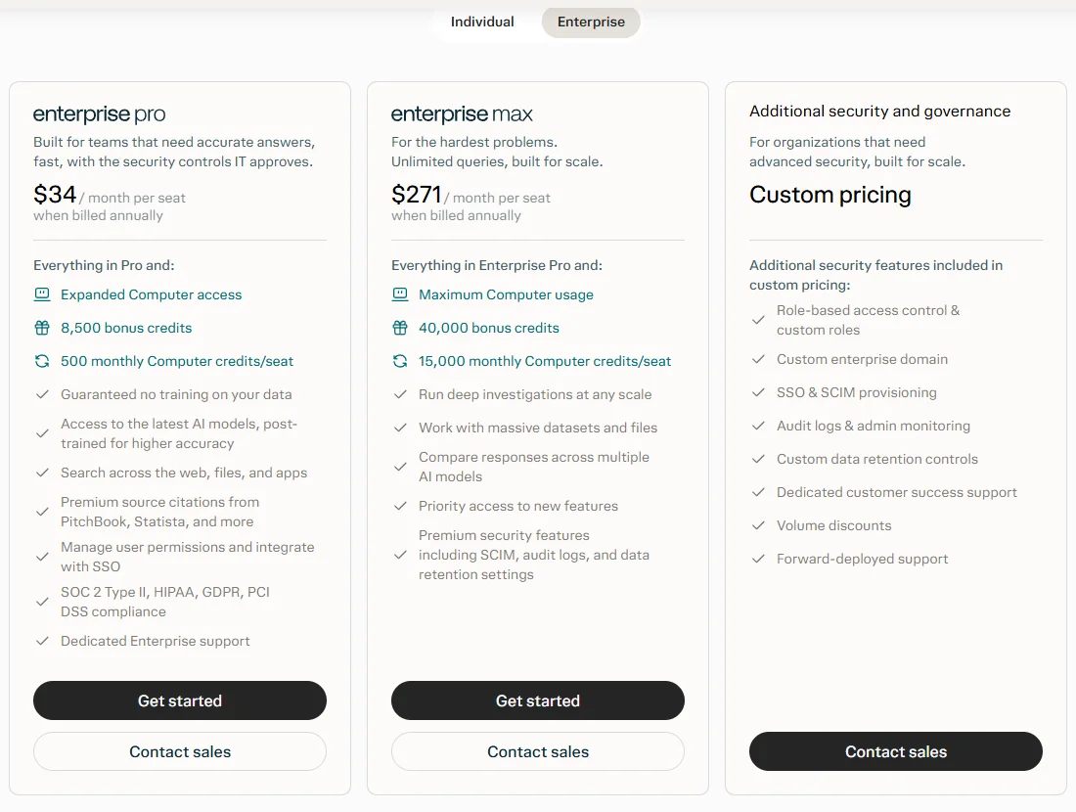The width and height of the screenshot is (1076, 812).
Task: Click the "Compare responses across multiple AI models" text
Action: click(534, 467)
